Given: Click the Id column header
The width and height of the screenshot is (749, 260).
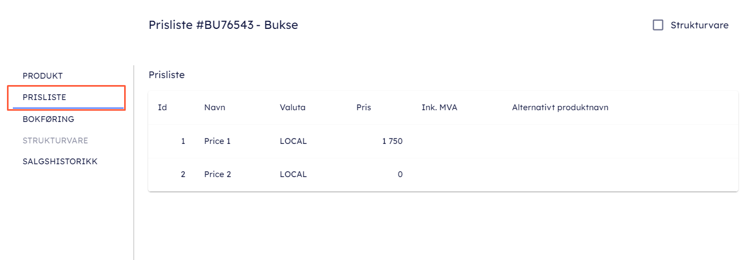Looking at the screenshot, I should pos(163,108).
